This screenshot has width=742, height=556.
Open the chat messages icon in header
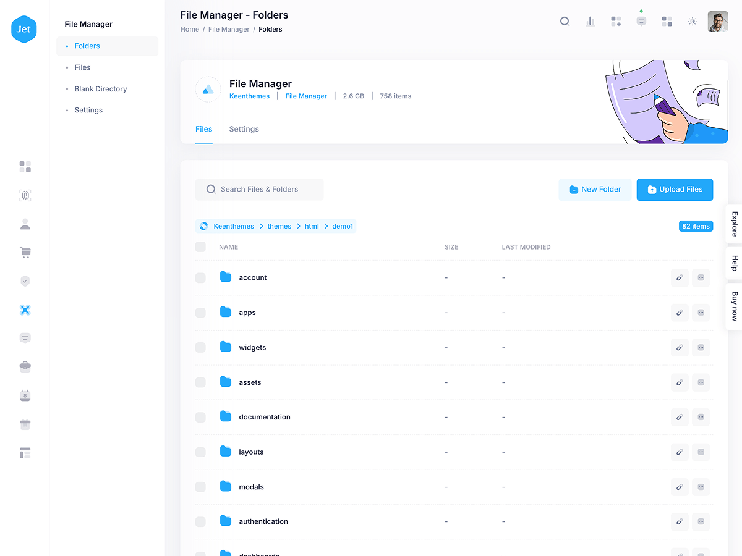pyautogui.click(x=641, y=21)
